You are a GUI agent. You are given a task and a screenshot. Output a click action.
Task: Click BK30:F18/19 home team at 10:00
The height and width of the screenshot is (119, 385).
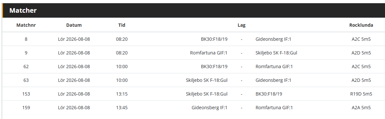[x=214, y=67]
